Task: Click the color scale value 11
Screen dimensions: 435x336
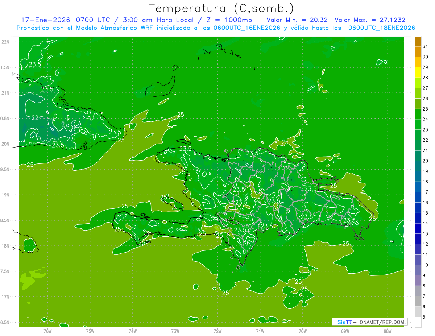Action: (426, 254)
